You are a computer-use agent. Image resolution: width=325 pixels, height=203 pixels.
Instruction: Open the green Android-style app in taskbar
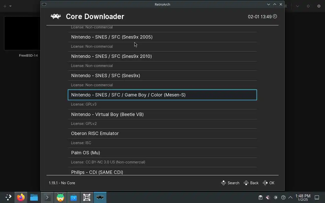(60, 197)
